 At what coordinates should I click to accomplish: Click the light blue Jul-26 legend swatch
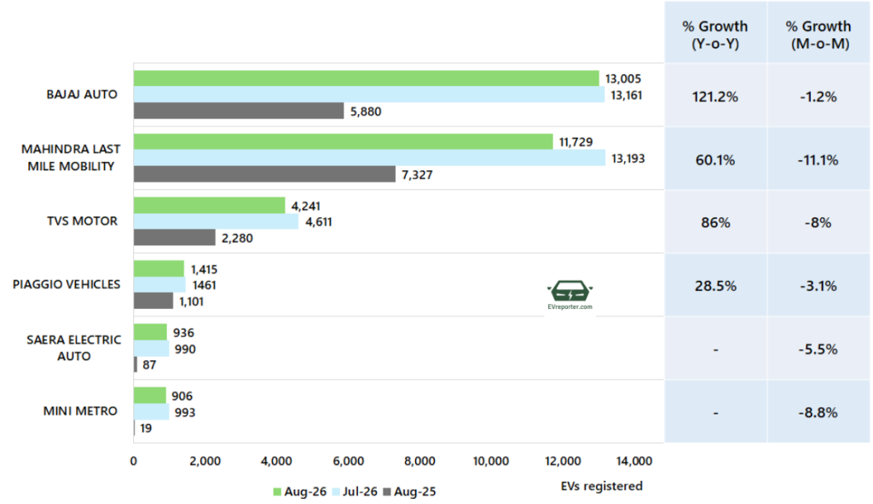(336, 492)
